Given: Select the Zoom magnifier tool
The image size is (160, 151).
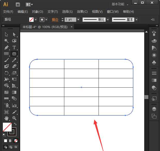Looking at the screenshot, I should point(14,118).
